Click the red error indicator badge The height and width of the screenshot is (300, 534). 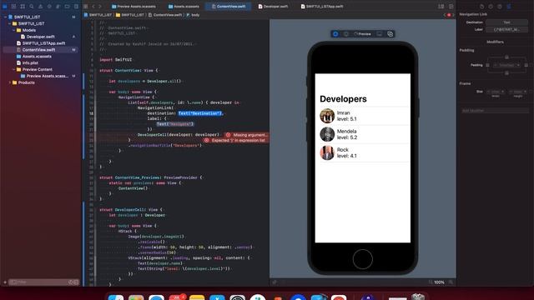(x=449, y=15)
